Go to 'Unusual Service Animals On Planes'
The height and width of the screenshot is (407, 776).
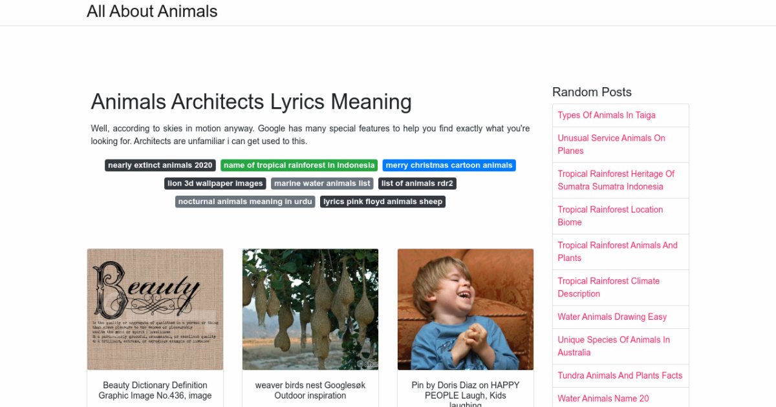[x=611, y=144]
